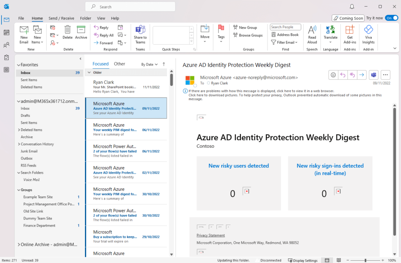Switch to Mail view in sidebar

point(7,20)
